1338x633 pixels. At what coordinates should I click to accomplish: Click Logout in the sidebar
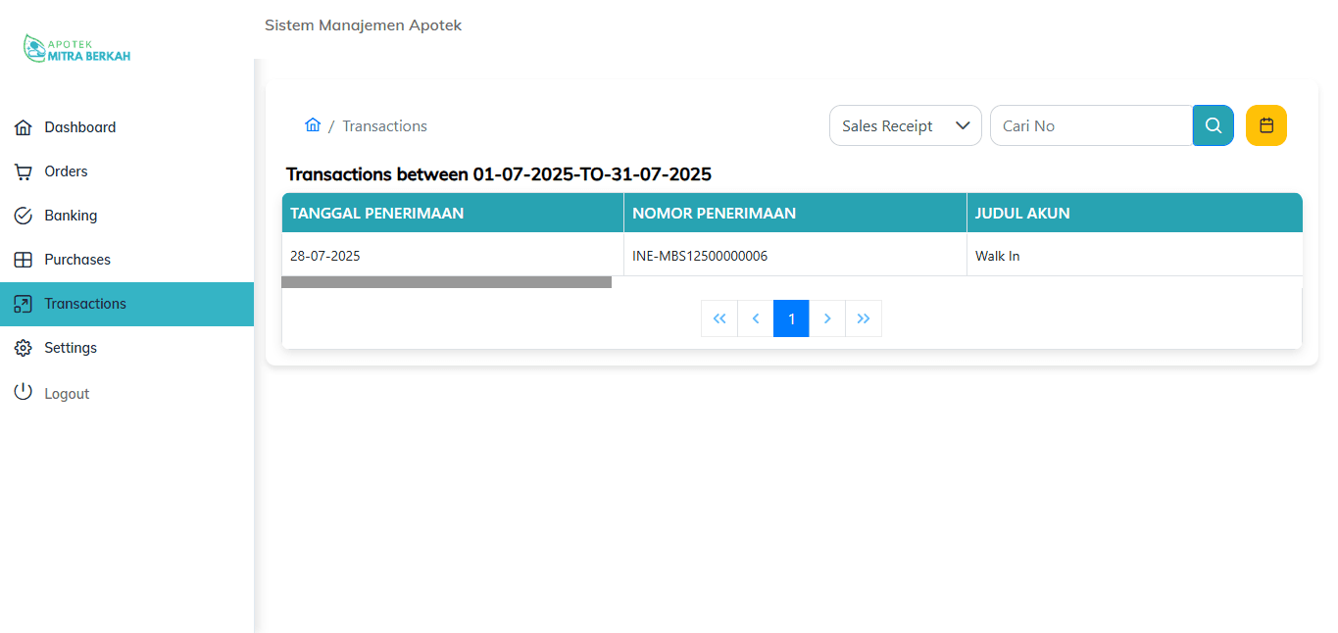tap(67, 394)
